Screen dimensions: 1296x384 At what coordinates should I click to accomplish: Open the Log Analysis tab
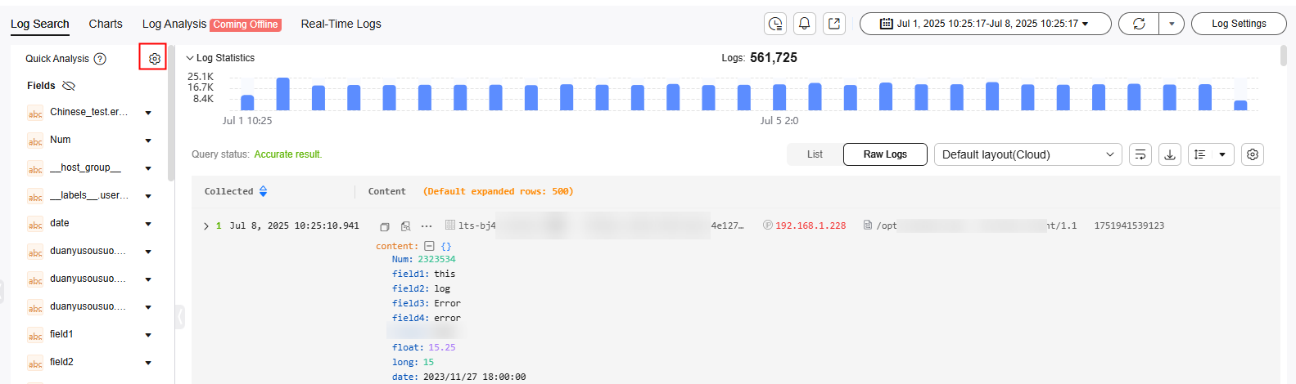tap(174, 24)
